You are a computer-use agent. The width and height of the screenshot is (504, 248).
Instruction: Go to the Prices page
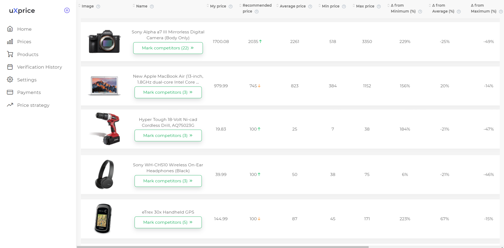[x=24, y=42]
